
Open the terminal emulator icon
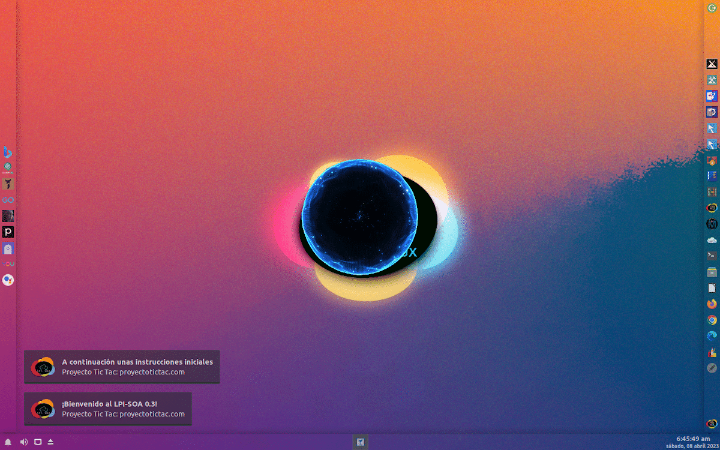tap(712, 256)
